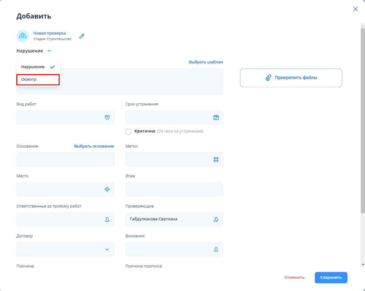Click the Прикрепить файлы upload area

[291, 78]
